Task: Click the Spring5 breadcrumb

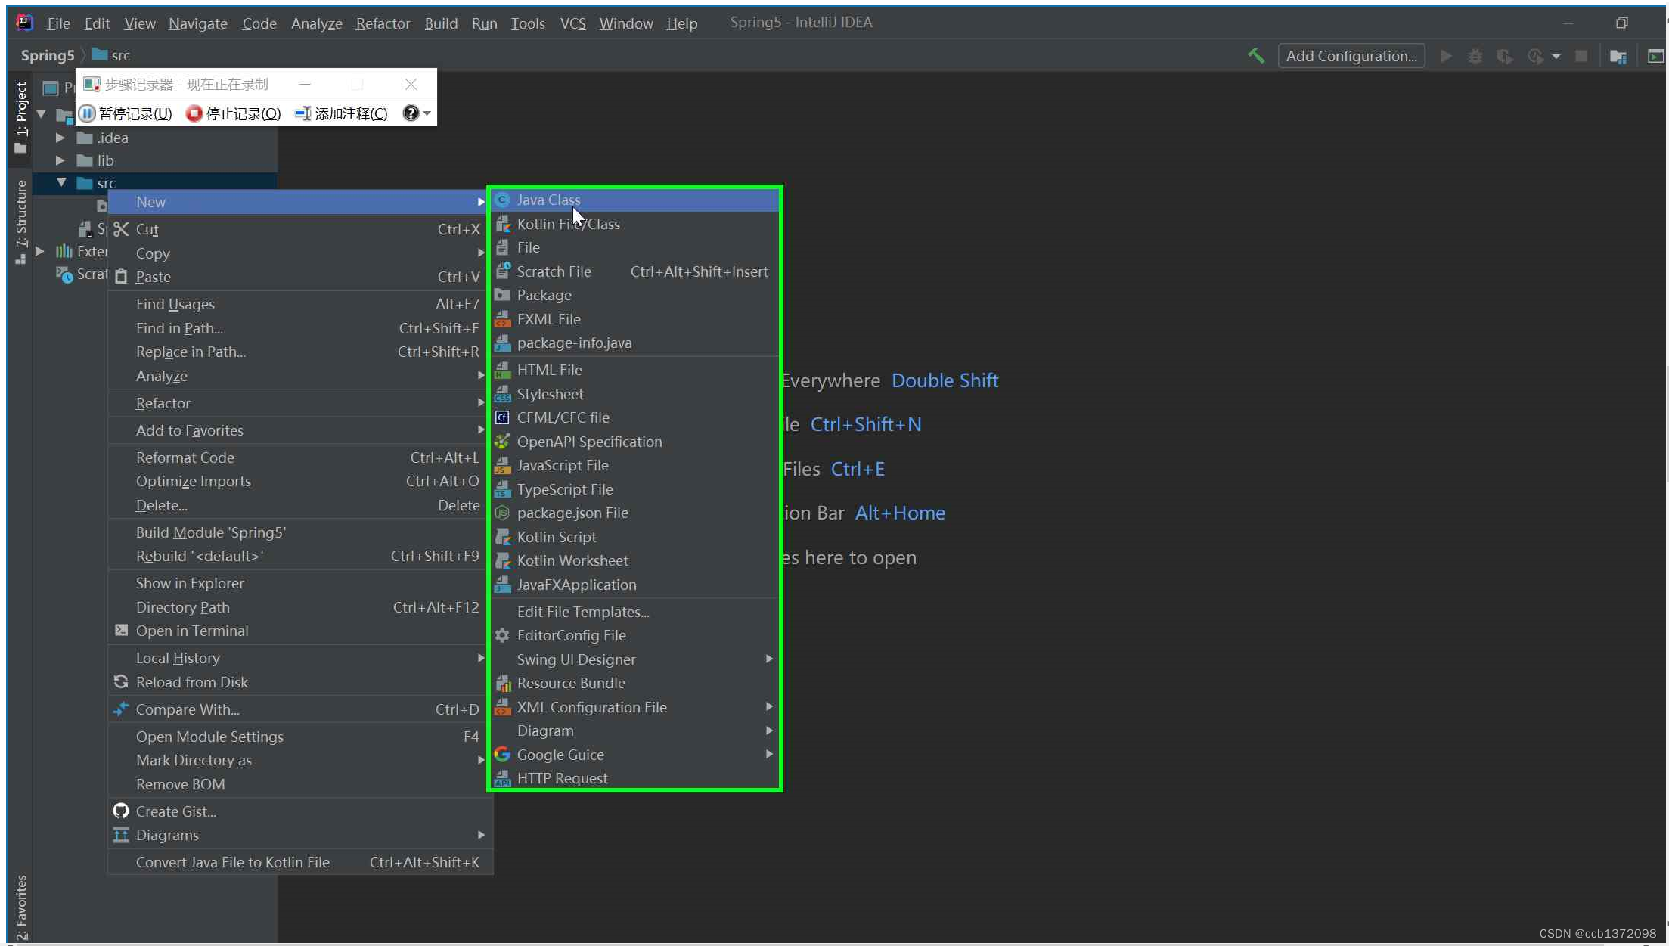Action: [48, 55]
